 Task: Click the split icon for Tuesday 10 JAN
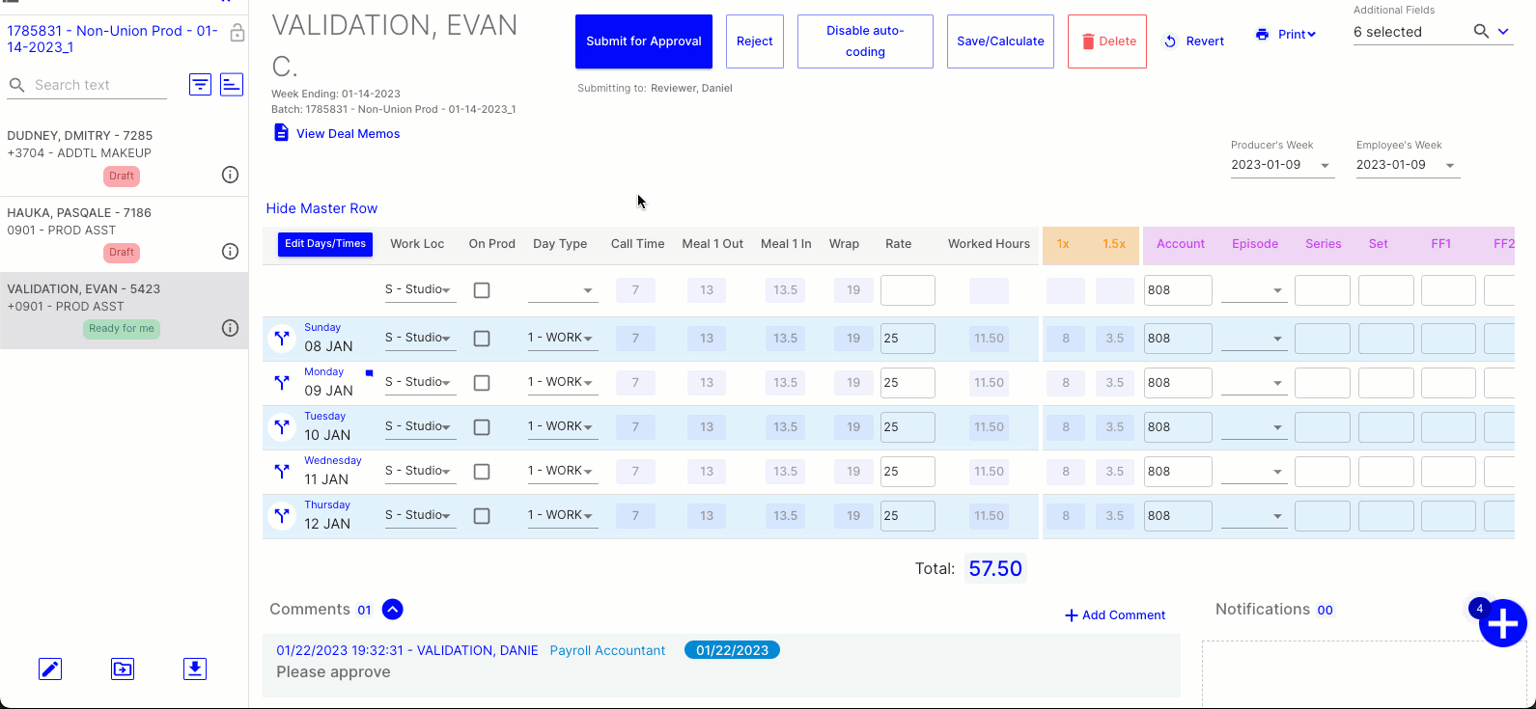(281, 427)
